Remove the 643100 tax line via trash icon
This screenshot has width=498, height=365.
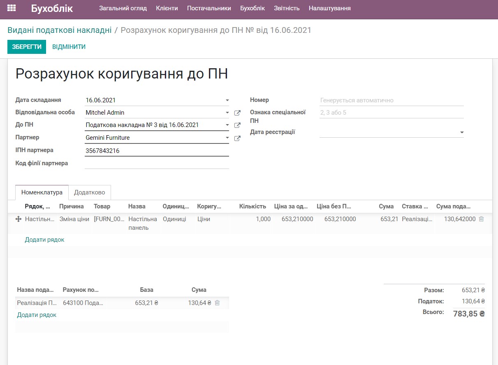tap(218, 303)
